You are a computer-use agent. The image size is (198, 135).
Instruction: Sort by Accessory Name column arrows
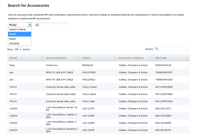(78, 58)
